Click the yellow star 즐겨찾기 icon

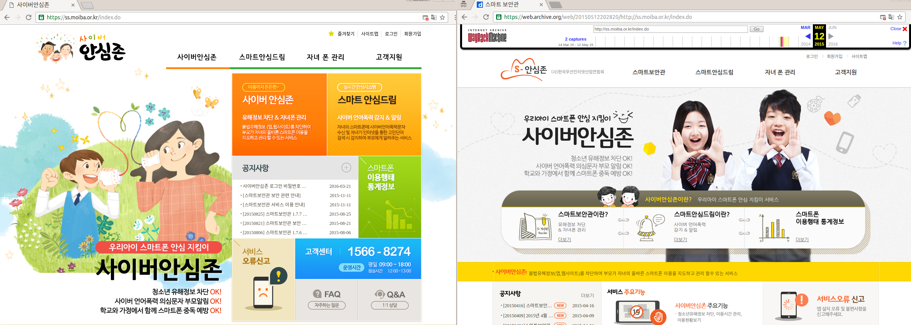331,34
